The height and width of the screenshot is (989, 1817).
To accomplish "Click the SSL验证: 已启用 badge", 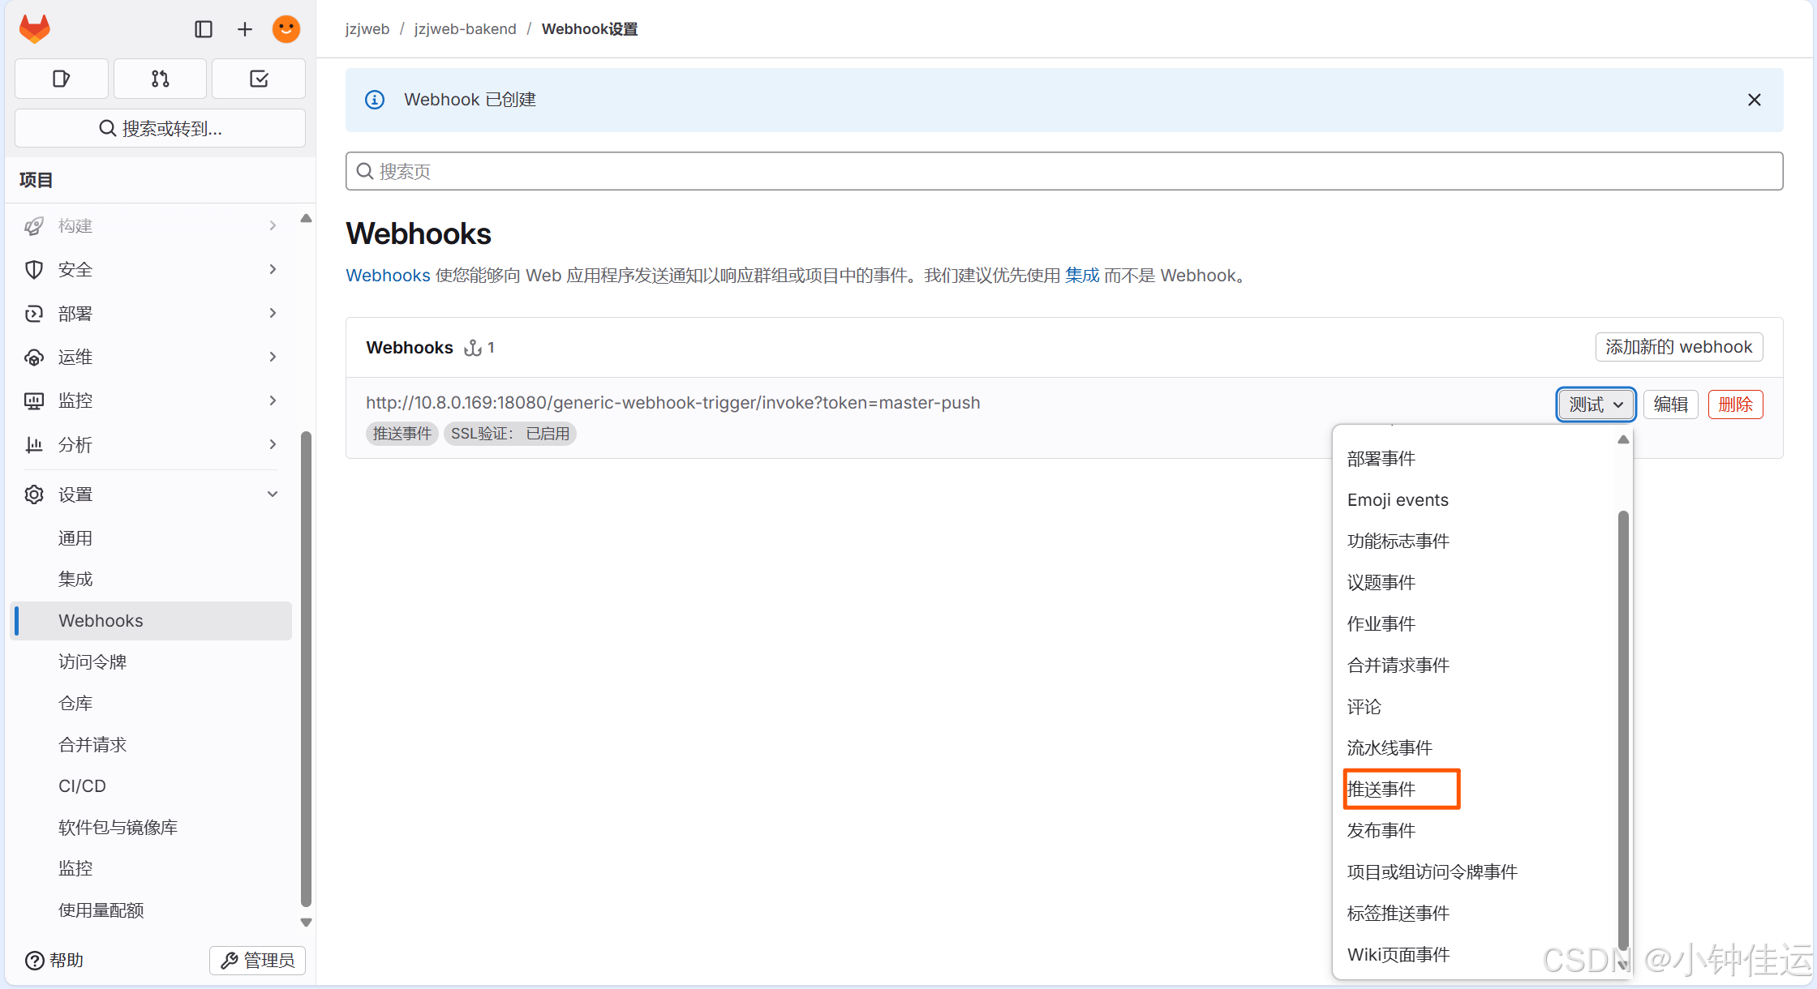I will tap(510, 434).
